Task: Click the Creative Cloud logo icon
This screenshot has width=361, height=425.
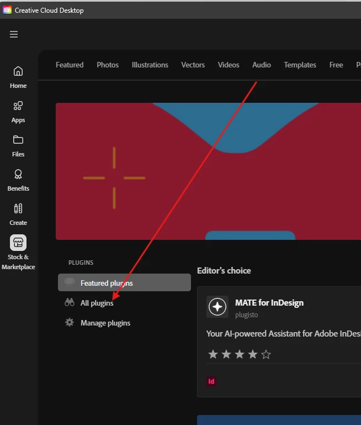Action: tap(7, 10)
